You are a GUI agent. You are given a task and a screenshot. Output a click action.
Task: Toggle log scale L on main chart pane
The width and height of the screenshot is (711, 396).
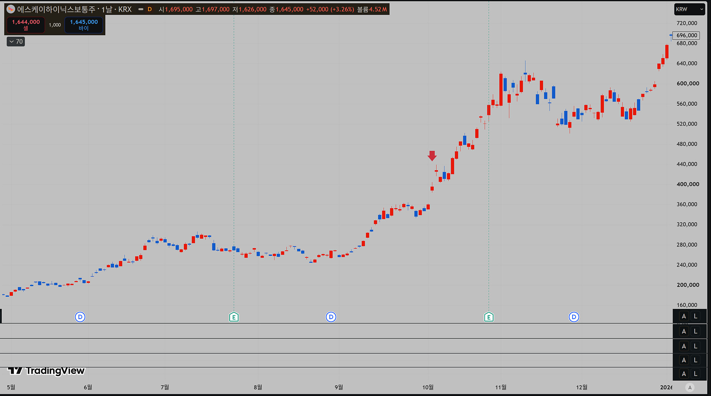695,316
